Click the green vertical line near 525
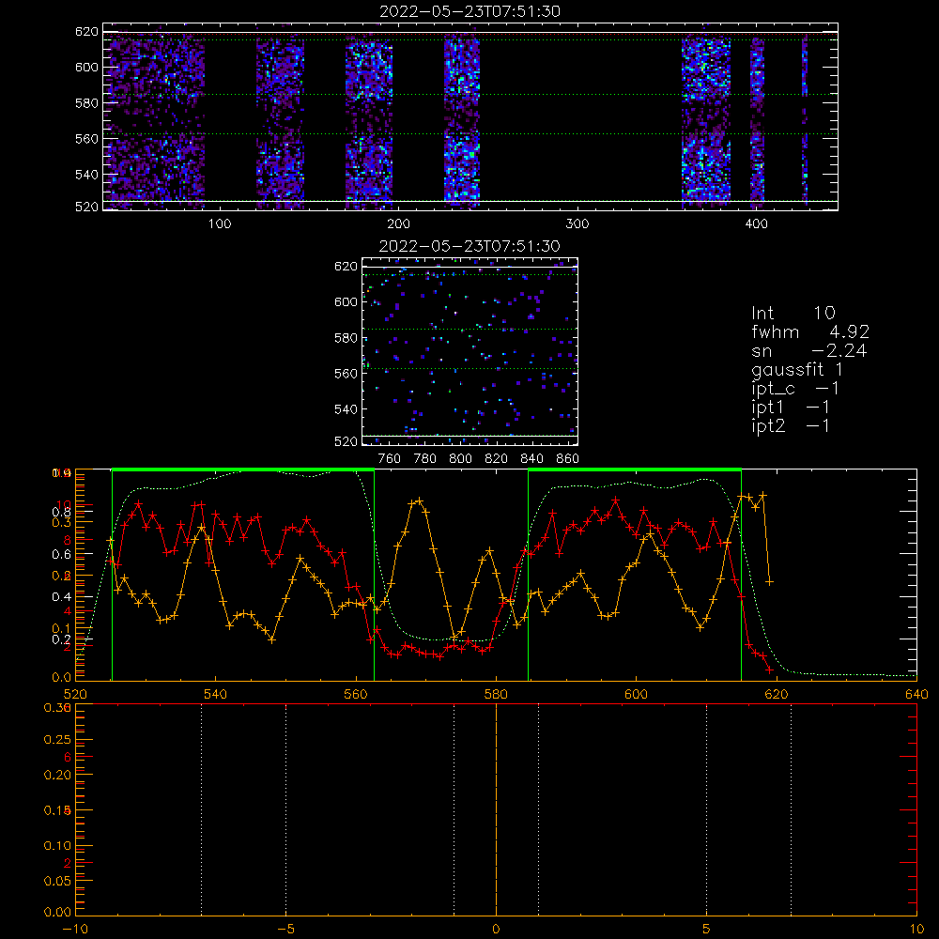This screenshot has height=939, width=939. click(x=112, y=575)
